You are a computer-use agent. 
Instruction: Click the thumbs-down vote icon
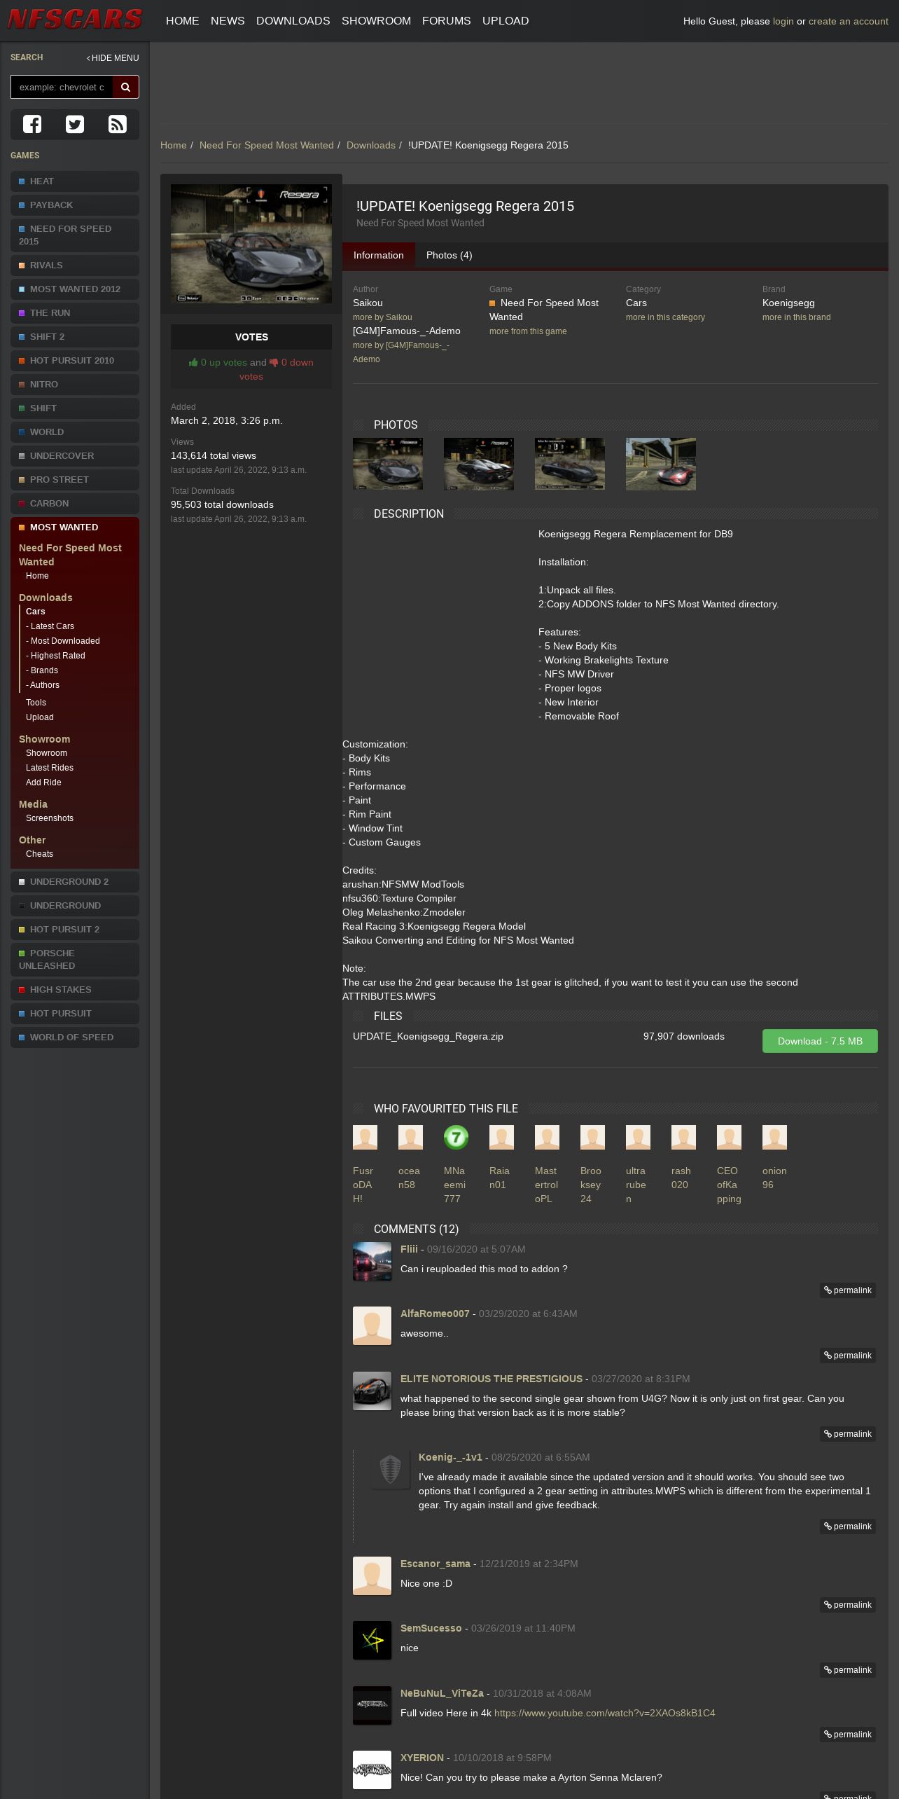point(274,362)
